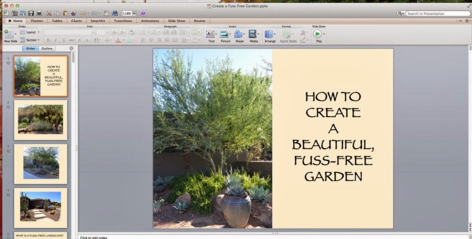Close the slide thumbnail pane
The image size is (472, 239).
pos(71,48)
